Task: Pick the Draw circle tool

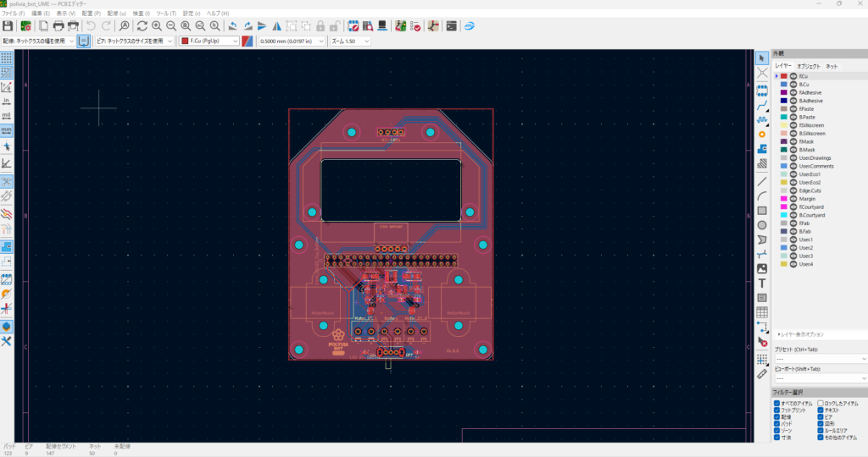Action: coord(762,225)
